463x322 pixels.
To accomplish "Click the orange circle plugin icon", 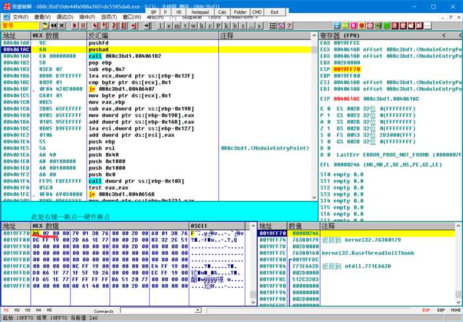I will click(361, 26).
